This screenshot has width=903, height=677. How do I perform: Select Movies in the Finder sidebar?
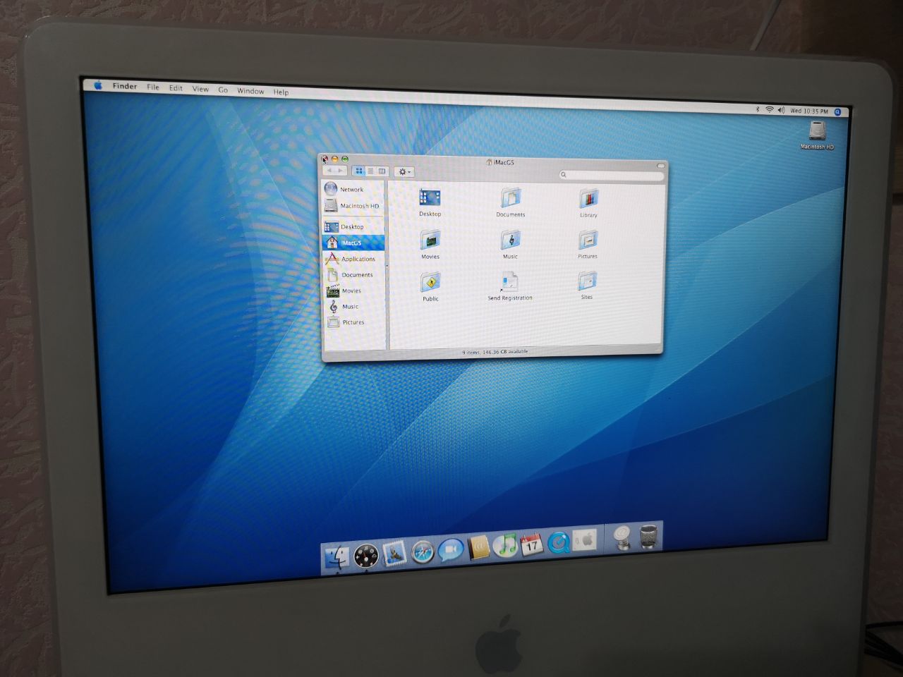pyautogui.click(x=353, y=291)
